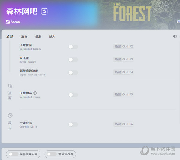Image resolution: width=180 pixels, height=160 pixels.
Task: Click the Never Hungry subtitle
Action: click(28, 62)
